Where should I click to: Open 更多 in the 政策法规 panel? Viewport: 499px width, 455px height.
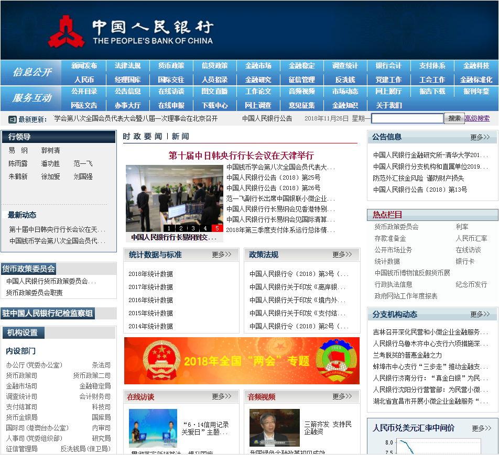coord(342,254)
